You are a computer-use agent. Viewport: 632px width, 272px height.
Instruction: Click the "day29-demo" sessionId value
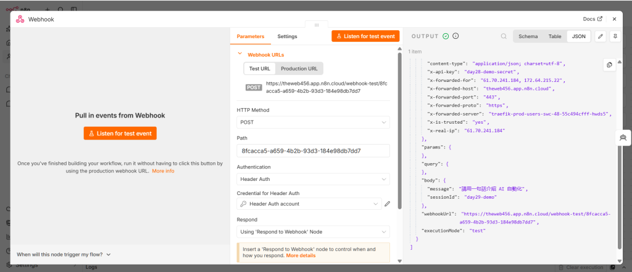point(480,198)
